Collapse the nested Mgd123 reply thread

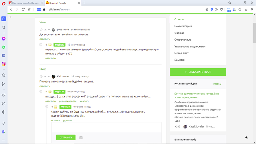(47, 107)
